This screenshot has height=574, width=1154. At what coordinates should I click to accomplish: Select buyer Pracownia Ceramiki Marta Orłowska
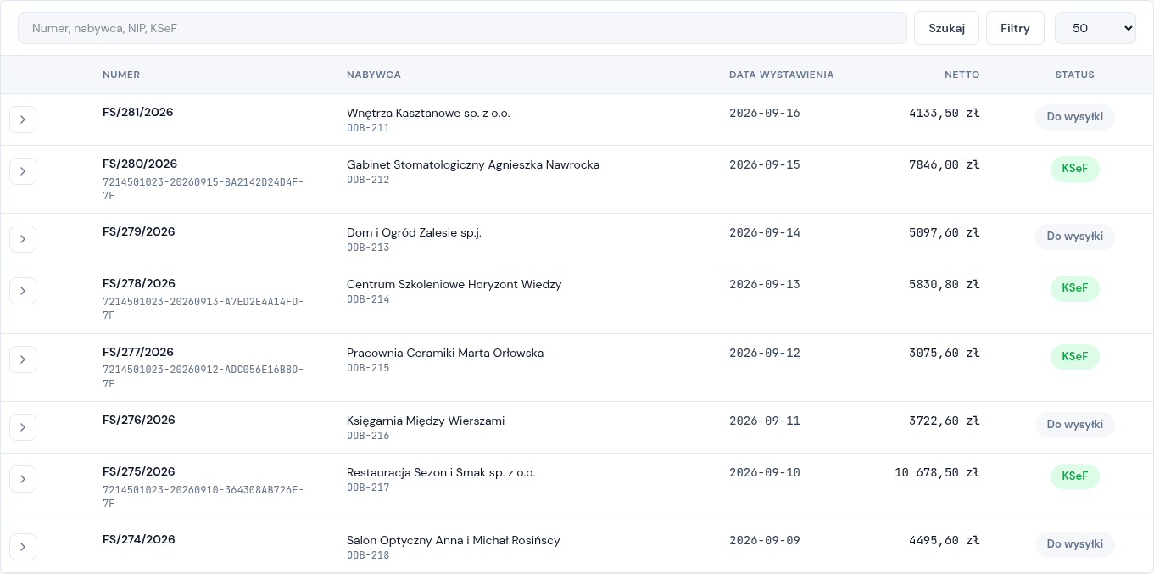[x=445, y=353]
